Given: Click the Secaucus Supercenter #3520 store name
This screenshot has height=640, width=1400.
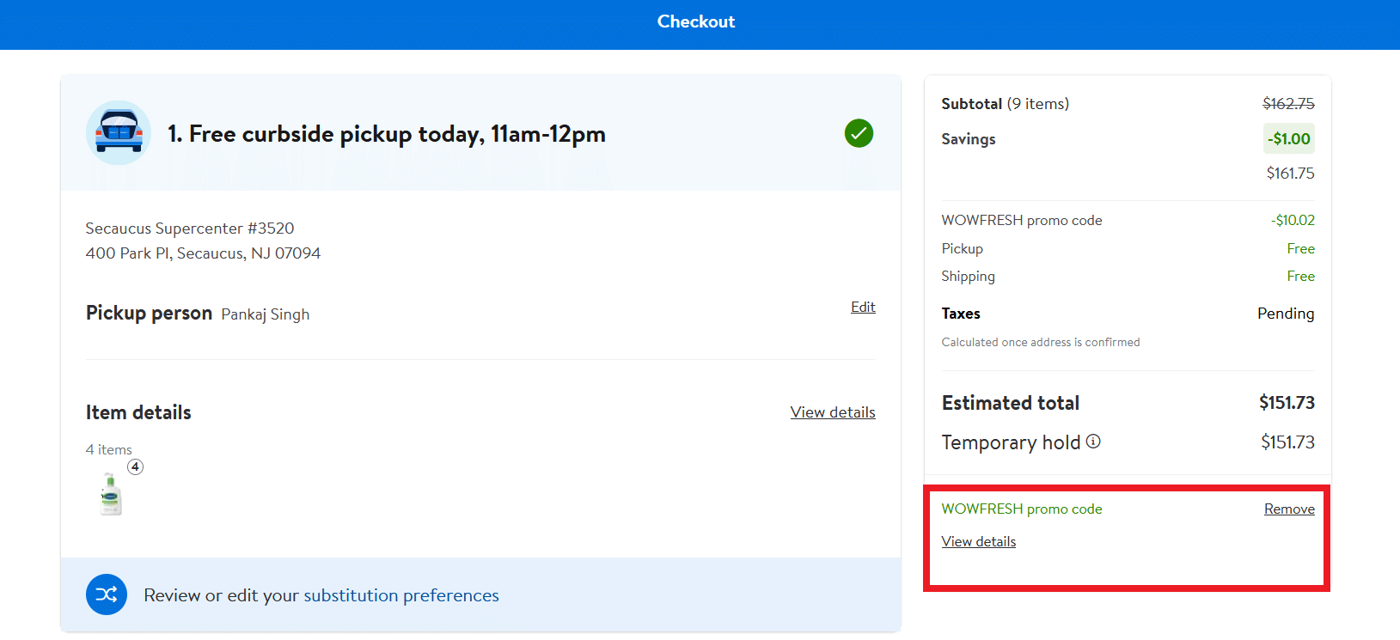Looking at the screenshot, I should [x=190, y=229].
